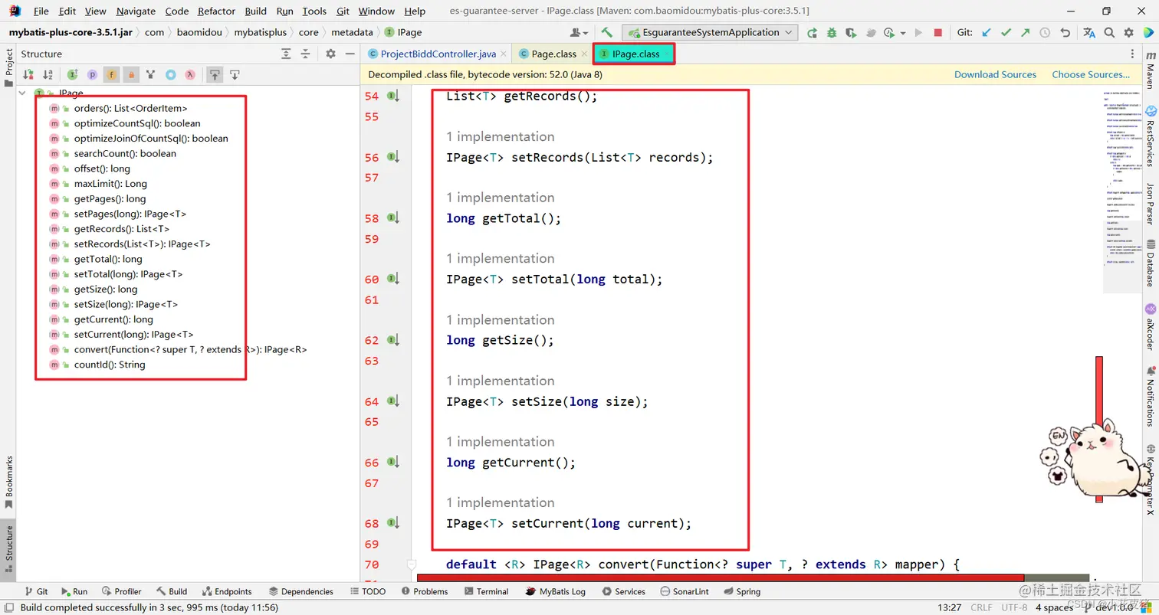Open the EsguaranteeSystemApplication run configuration dropdown

point(788,32)
